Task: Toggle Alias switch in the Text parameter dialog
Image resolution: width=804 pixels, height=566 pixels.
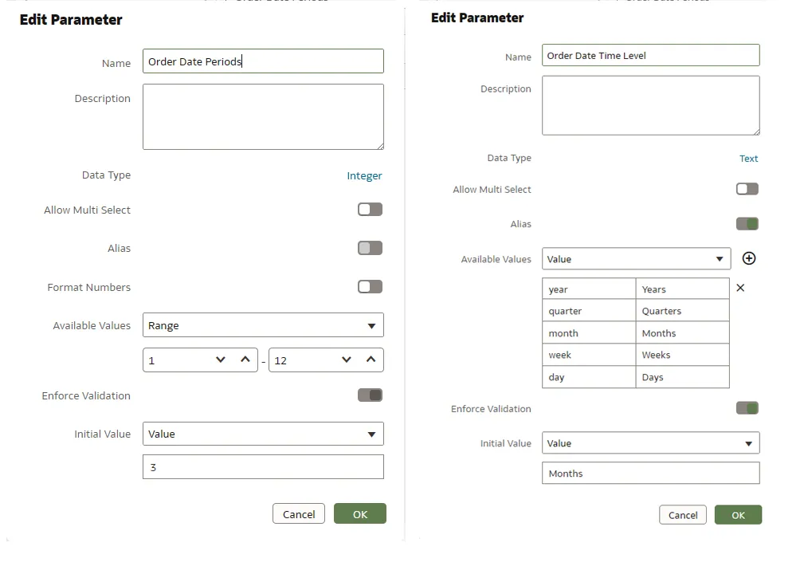Action: tap(747, 224)
